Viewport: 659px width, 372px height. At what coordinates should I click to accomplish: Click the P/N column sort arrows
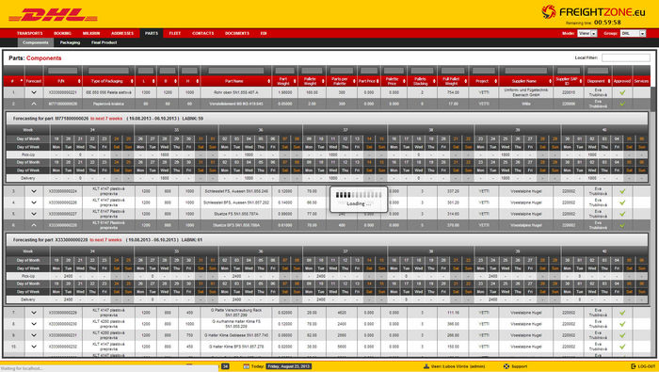point(79,81)
